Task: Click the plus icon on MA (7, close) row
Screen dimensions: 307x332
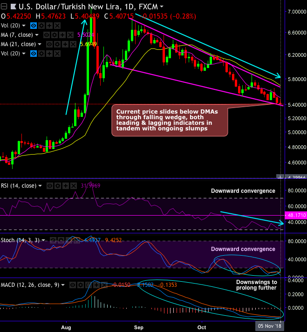Action: click(62, 35)
